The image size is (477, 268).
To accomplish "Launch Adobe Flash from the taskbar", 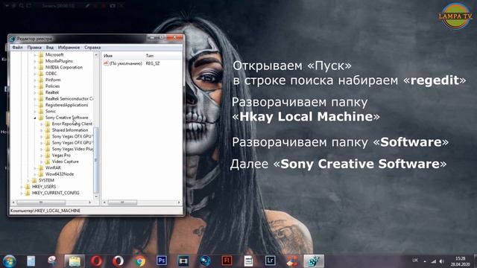I will click(x=227, y=261).
